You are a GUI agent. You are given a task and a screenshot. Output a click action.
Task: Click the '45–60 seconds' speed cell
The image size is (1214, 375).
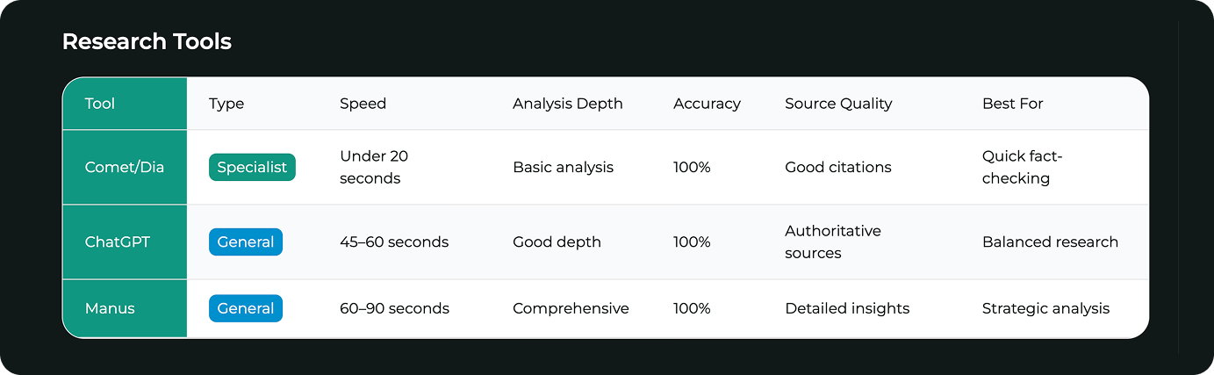coord(394,242)
